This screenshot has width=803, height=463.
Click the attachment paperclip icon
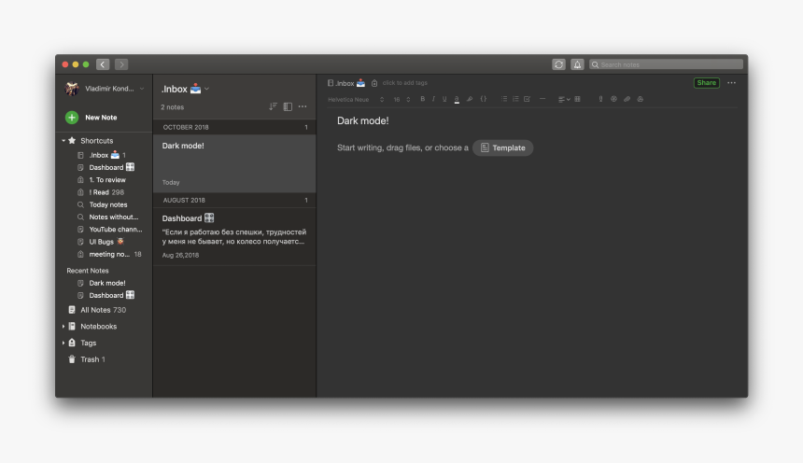click(x=627, y=99)
